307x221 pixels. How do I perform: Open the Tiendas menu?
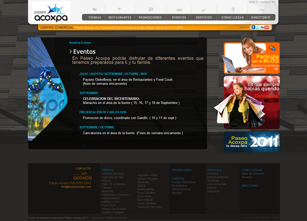(95, 17)
